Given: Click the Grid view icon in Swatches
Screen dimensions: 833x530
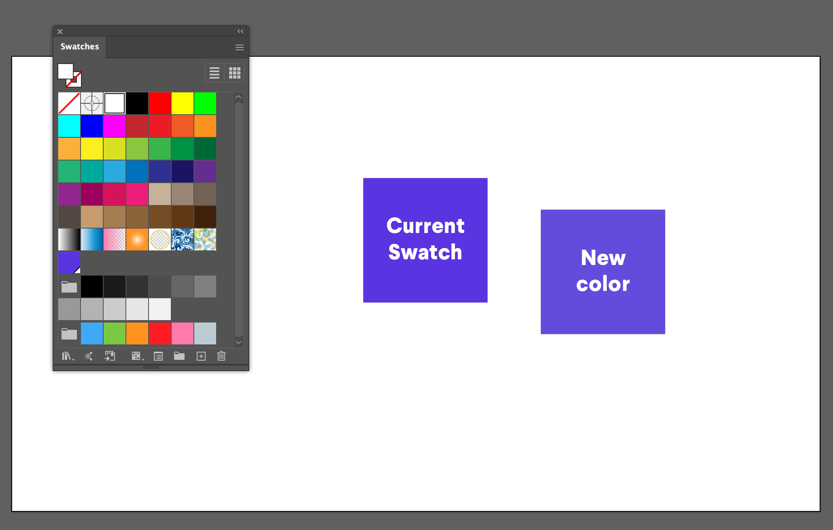Looking at the screenshot, I should coord(234,72).
